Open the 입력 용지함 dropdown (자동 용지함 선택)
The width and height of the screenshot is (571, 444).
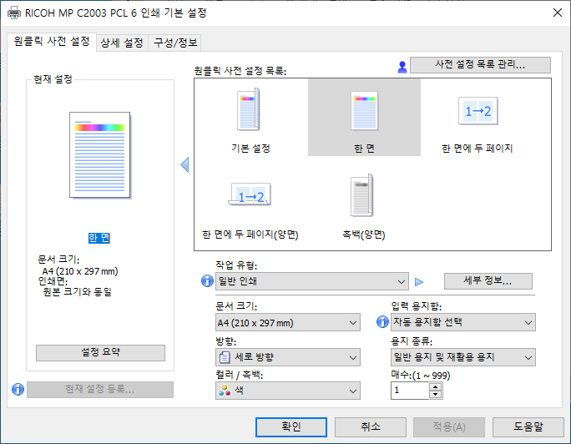click(x=462, y=322)
